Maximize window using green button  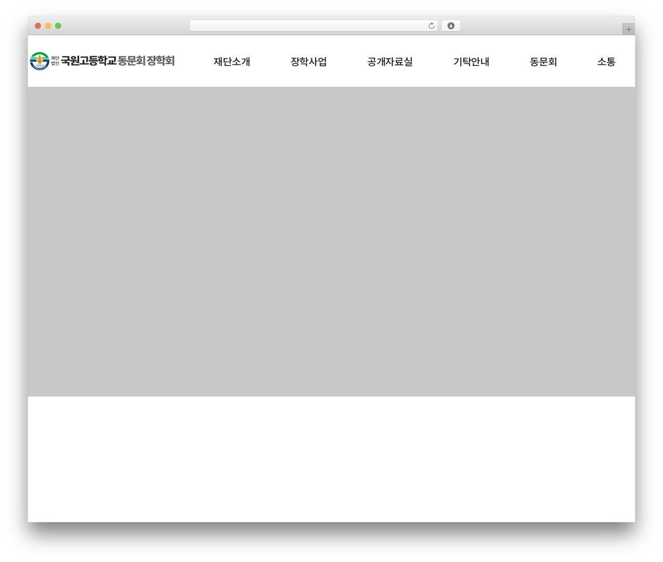(x=58, y=26)
